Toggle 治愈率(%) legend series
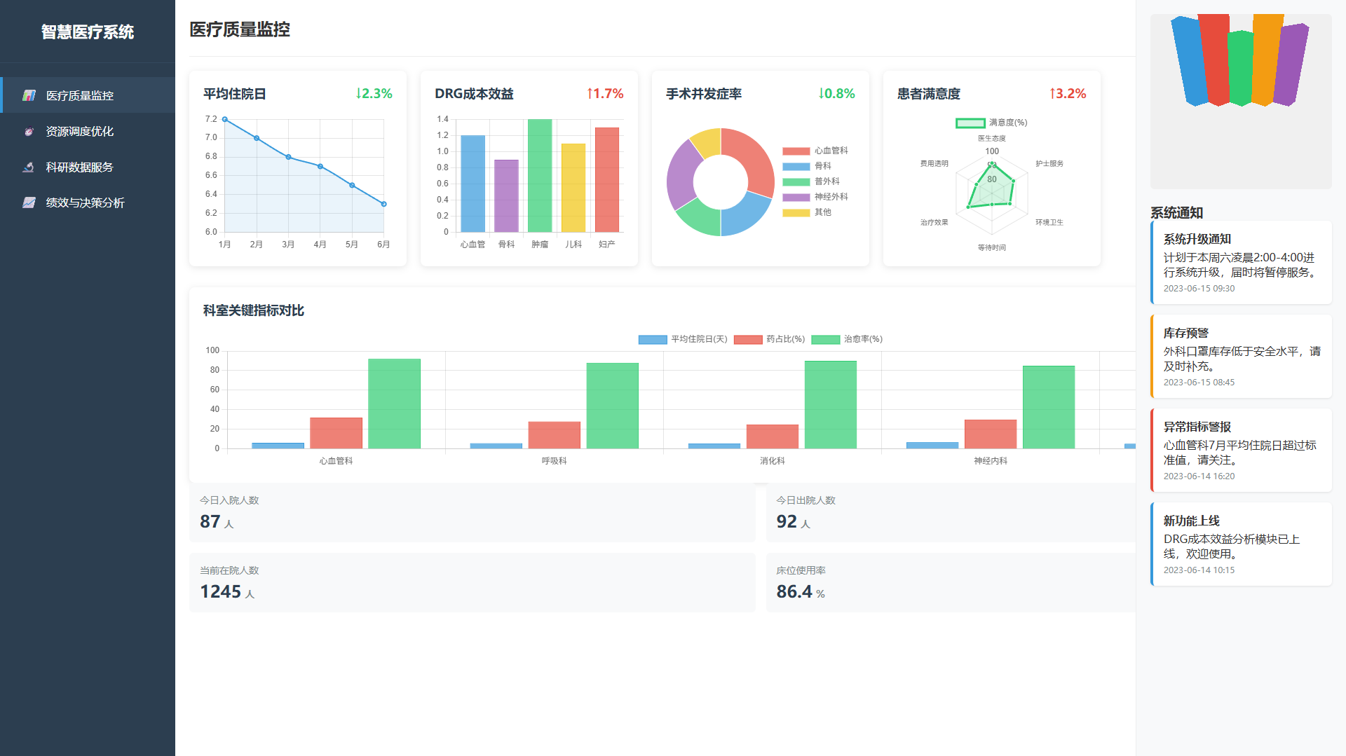This screenshot has height=756, width=1346. pos(847,339)
